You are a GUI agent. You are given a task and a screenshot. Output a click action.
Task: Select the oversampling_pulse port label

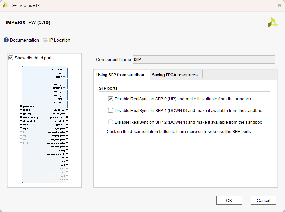coord(56,132)
